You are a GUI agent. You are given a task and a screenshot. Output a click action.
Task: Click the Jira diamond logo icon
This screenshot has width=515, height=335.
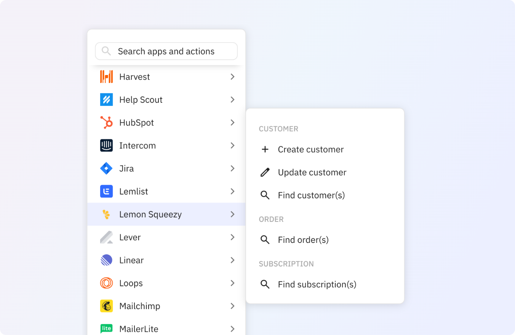[x=106, y=168]
